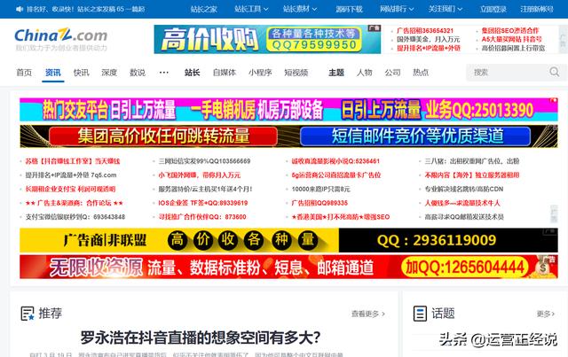Viewport: 568px width, 357px height.
Task: Click the red 无限收资源 banner ad
Action: 288,267
